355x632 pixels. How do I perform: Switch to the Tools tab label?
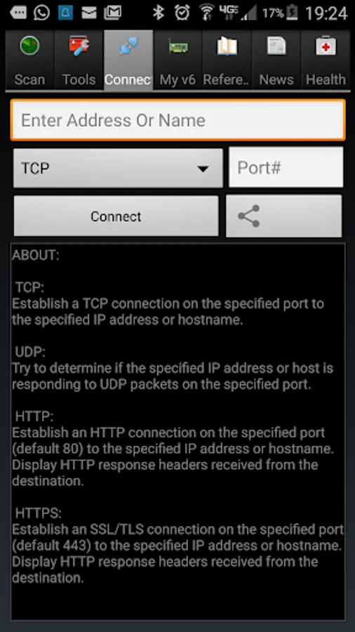click(x=79, y=79)
